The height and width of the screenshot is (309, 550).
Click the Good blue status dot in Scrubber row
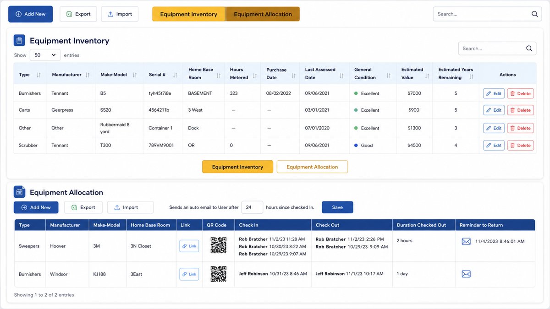click(356, 145)
